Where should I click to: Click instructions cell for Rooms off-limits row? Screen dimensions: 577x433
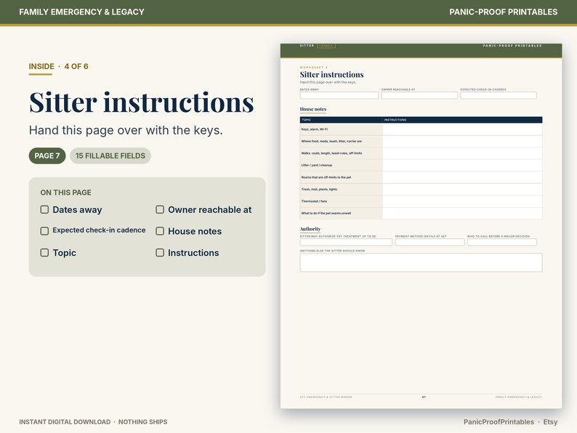coord(462,177)
